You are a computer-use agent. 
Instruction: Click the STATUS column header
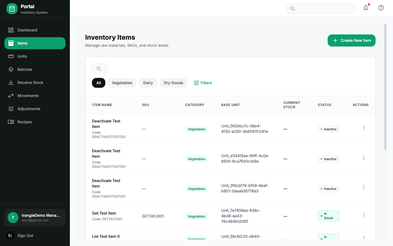pyautogui.click(x=324, y=105)
